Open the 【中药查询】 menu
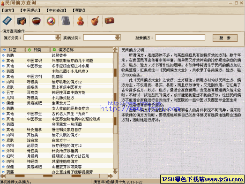 56,10
